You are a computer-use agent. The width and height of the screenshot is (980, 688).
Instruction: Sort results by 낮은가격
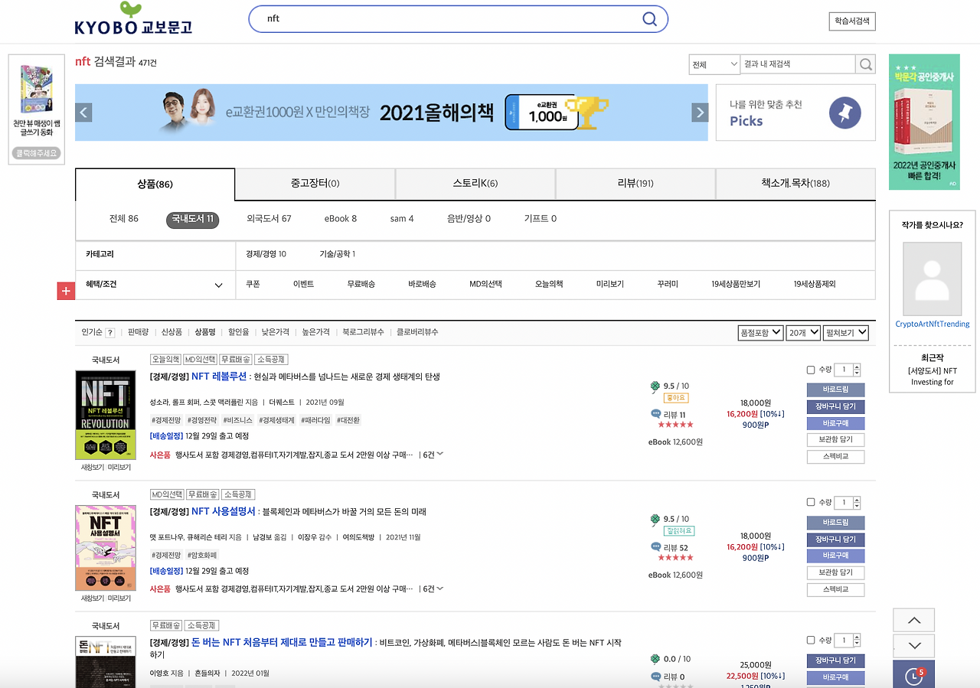(x=276, y=332)
